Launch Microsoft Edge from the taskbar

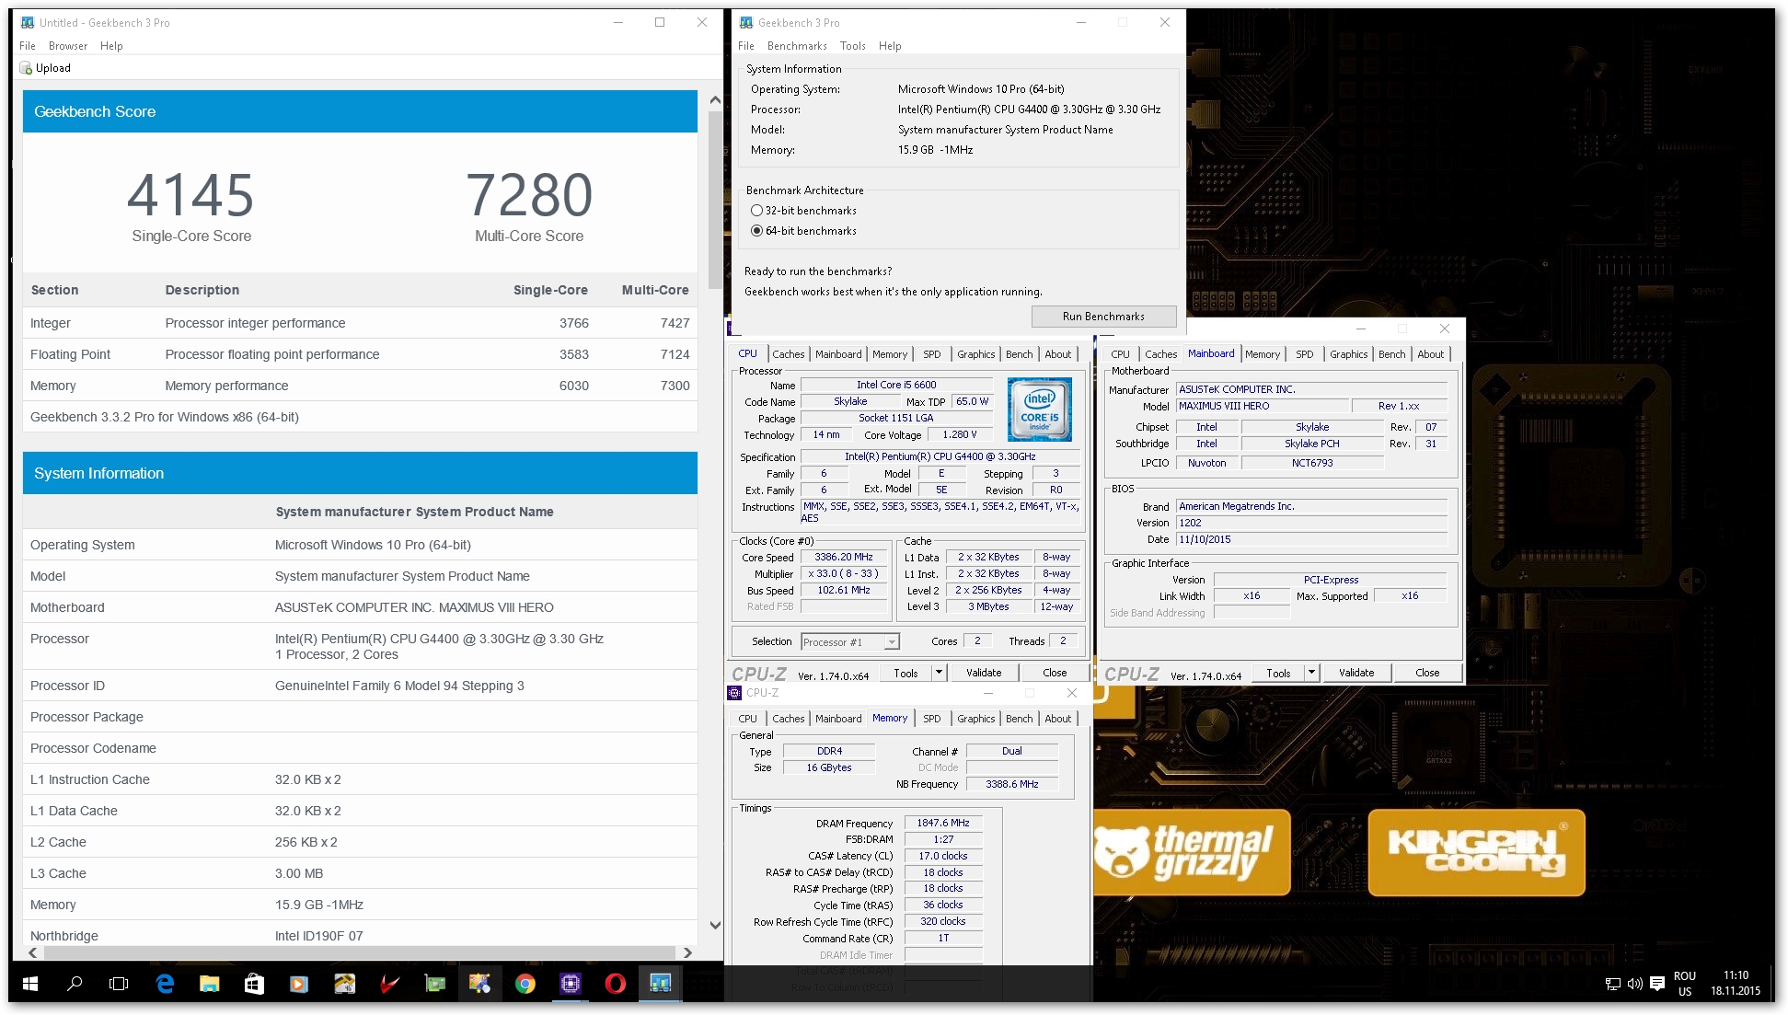pos(165,984)
